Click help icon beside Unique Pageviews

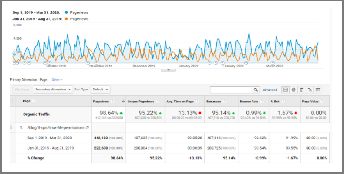click(x=158, y=102)
